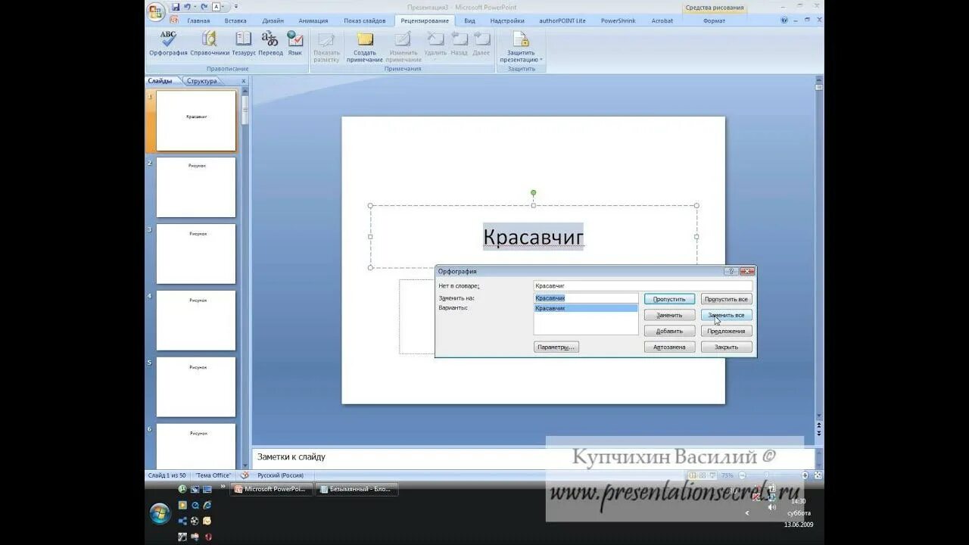Expand the Защитить презентацию dropdown arrow
This screenshot has height=545, width=969.
pos(541,60)
